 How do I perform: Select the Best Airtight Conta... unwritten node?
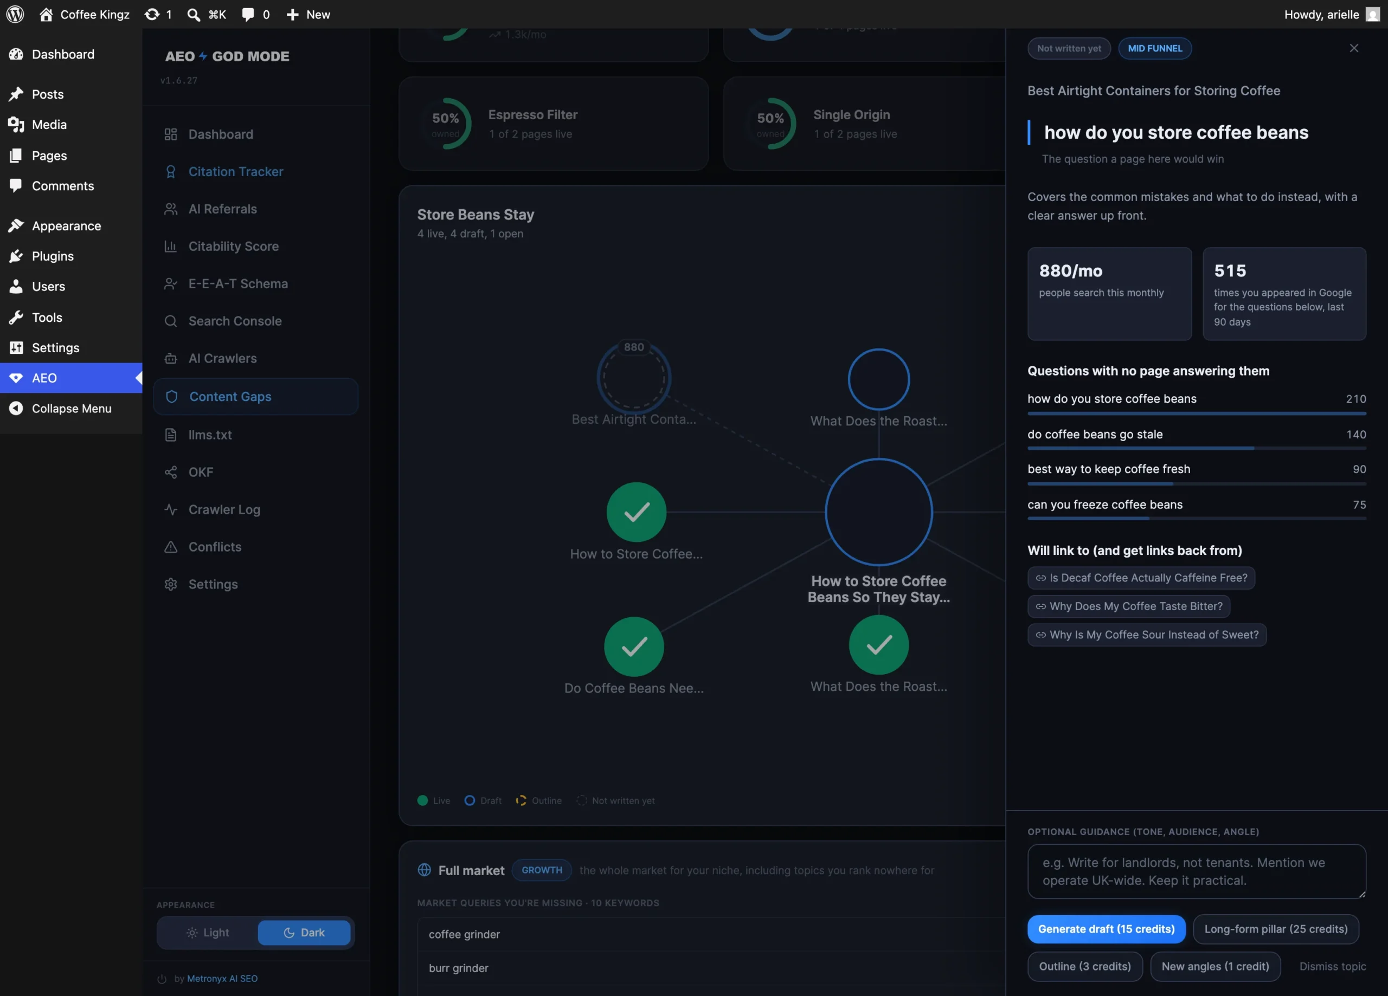634,378
